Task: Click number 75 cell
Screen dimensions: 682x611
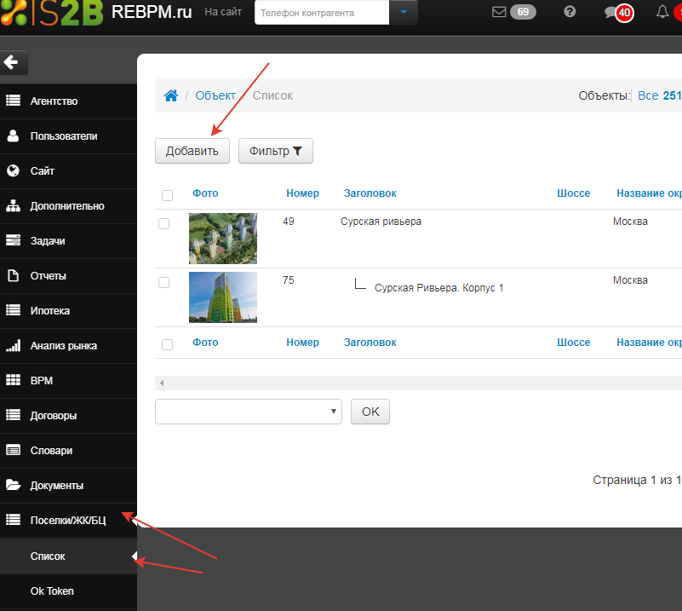Action: point(289,280)
